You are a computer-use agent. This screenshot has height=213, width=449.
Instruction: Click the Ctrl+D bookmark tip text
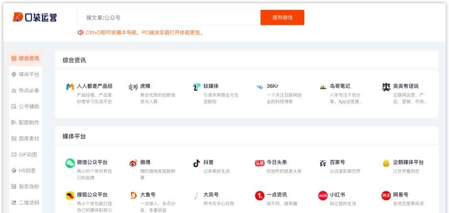[145, 33]
